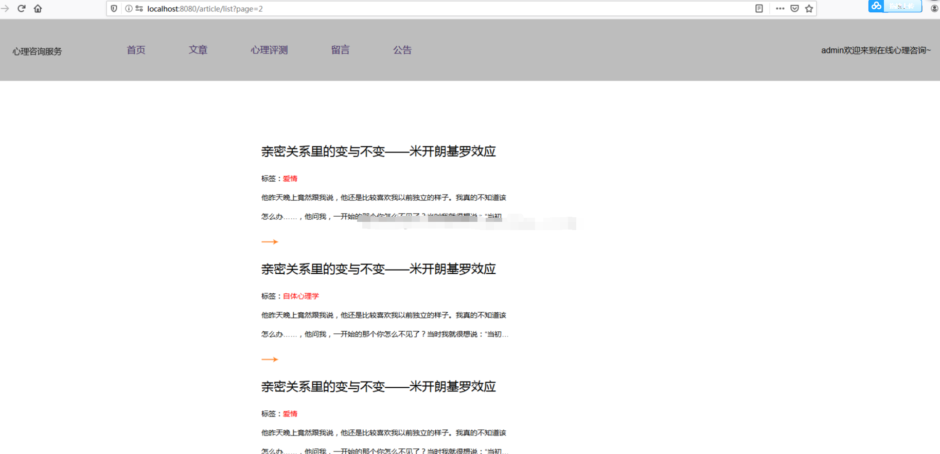Click the 自体心理学 tag link
This screenshot has width=940, height=454.
(x=301, y=296)
